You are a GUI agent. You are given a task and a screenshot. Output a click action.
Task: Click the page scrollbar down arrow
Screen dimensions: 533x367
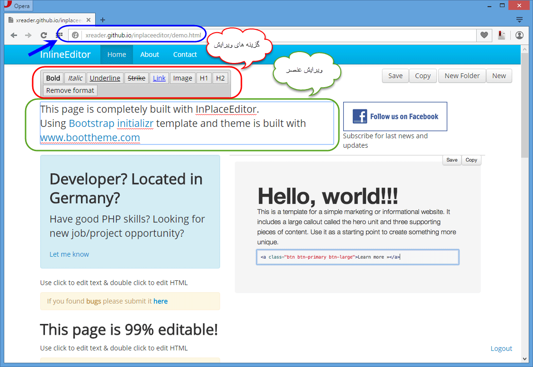525,359
